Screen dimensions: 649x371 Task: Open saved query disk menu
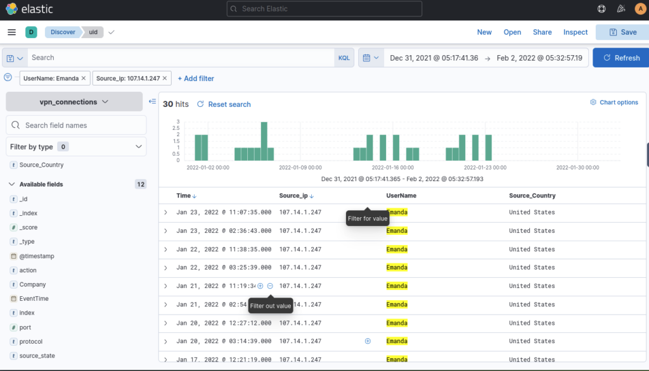pyautogui.click(x=15, y=58)
